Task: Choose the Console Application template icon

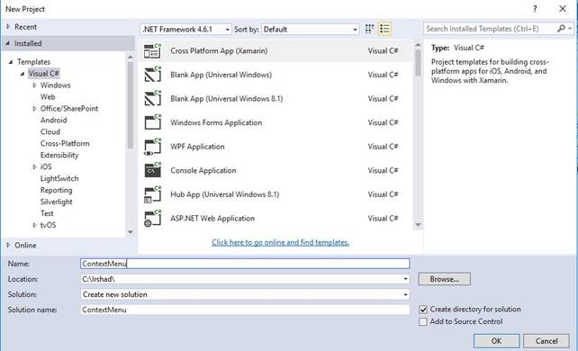Action: point(153,170)
